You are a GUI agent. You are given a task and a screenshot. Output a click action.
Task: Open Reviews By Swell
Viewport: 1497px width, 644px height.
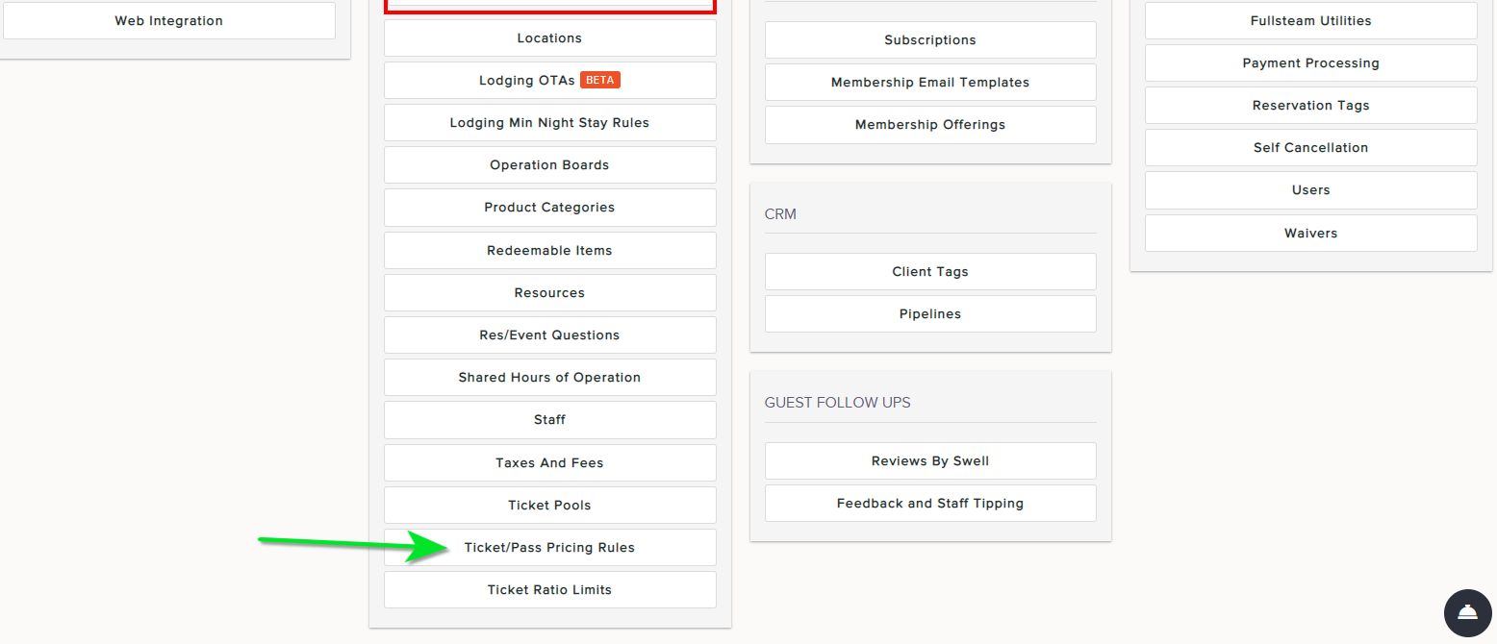click(x=930, y=460)
